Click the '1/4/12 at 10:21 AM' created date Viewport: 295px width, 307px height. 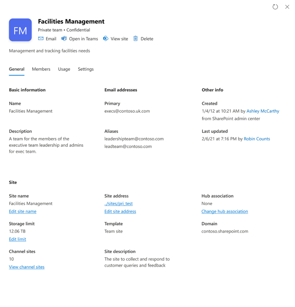(220, 111)
